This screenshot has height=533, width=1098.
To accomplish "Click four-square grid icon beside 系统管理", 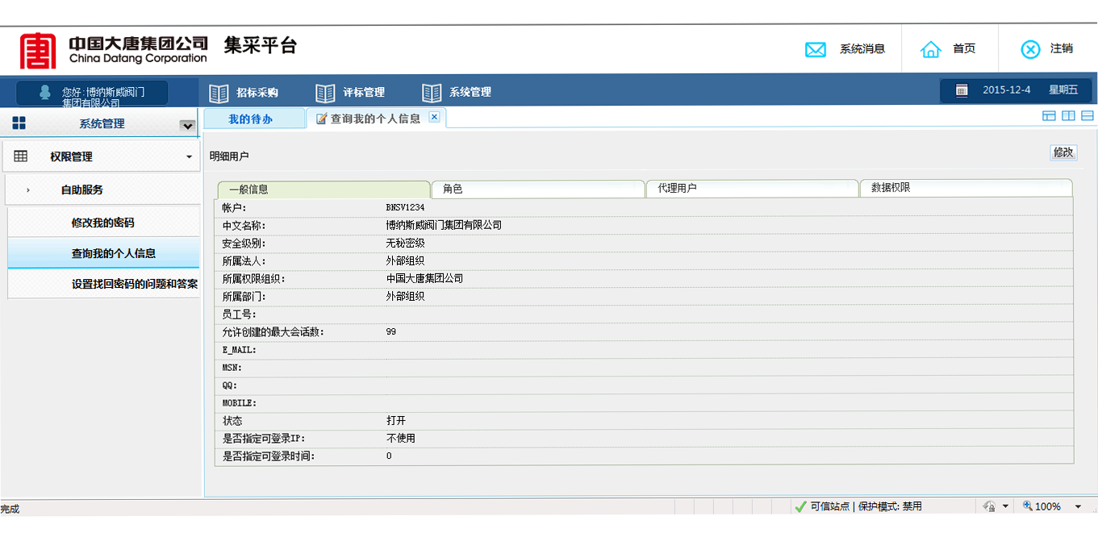I will (19, 123).
